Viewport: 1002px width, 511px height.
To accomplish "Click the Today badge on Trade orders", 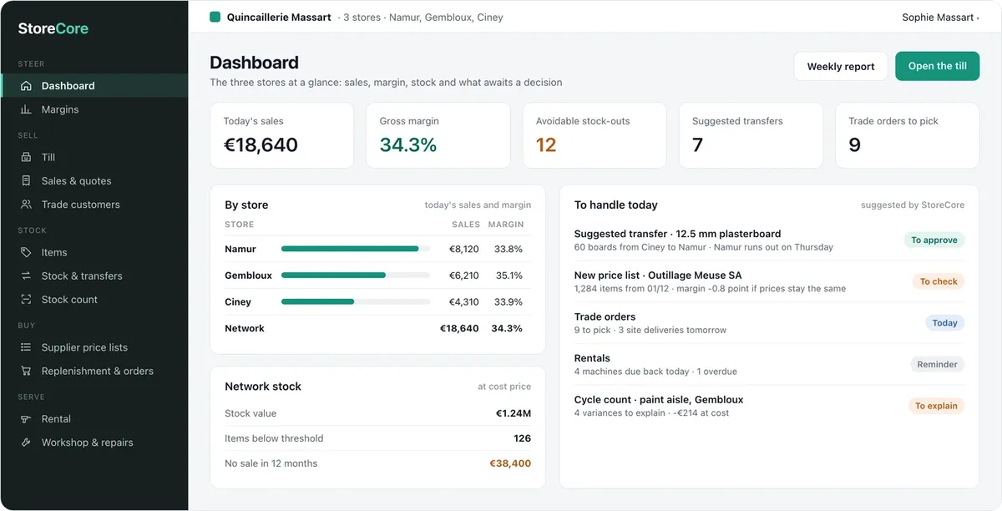I will 944,322.
